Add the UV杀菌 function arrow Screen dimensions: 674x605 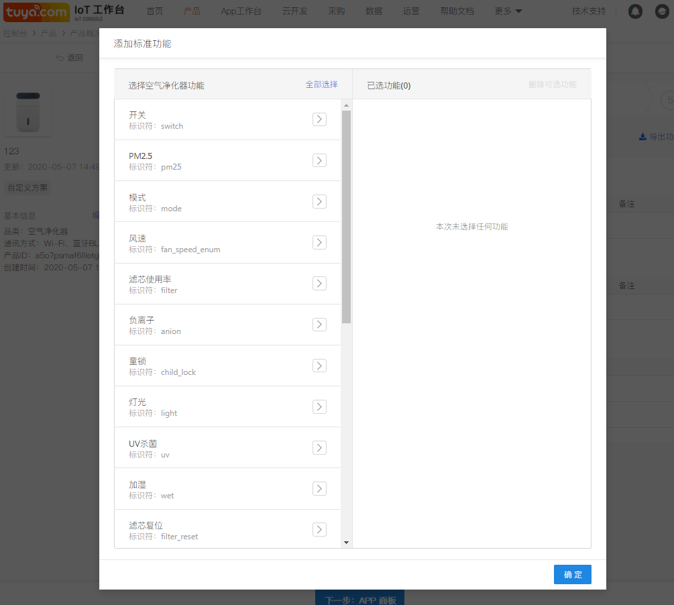coord(319,447)
